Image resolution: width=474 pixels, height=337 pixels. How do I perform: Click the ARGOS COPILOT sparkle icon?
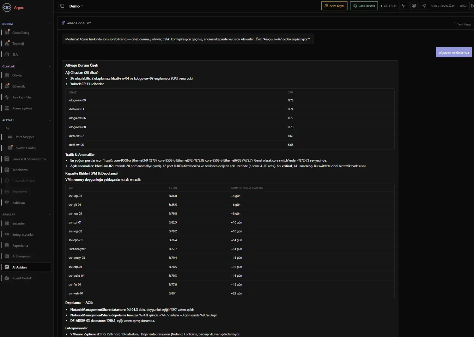[63, 23]
